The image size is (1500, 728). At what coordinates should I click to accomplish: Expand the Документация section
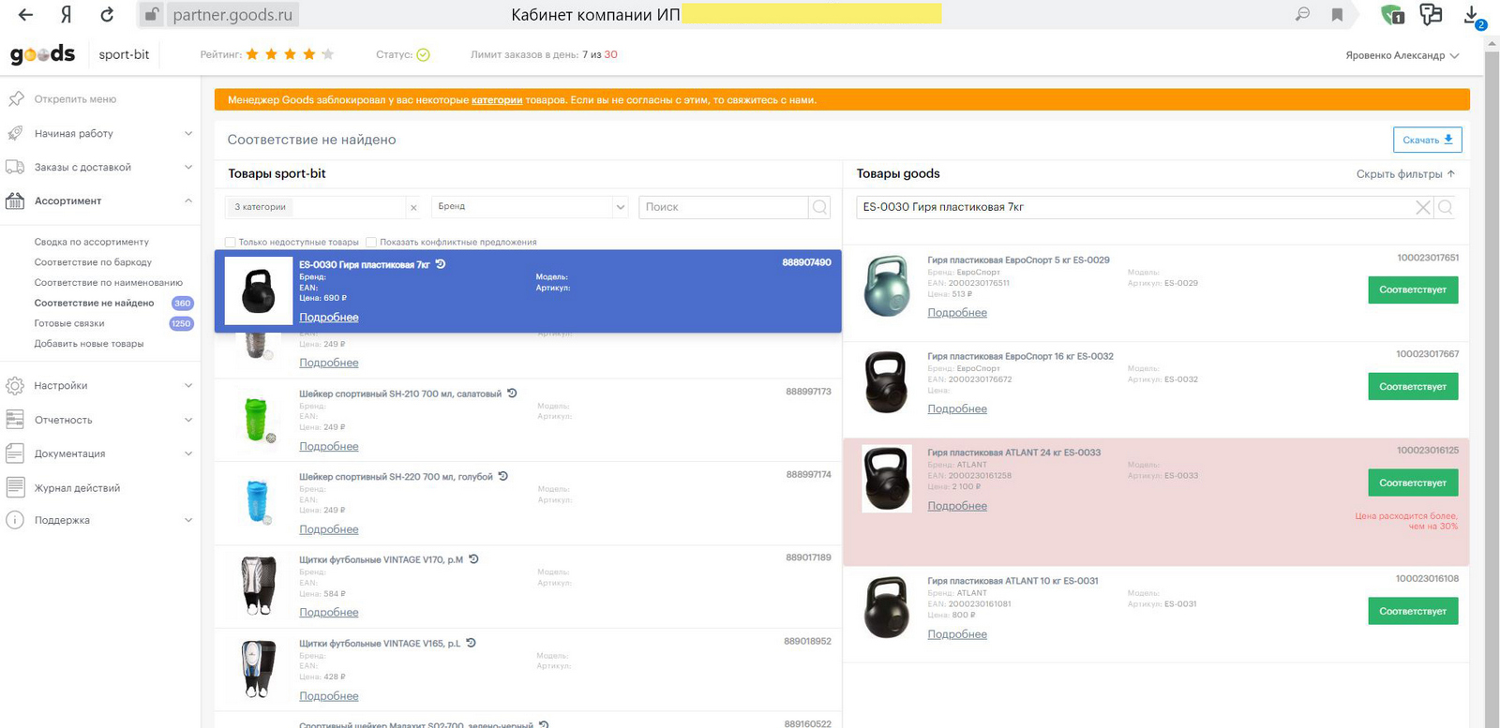click(188, 453)
